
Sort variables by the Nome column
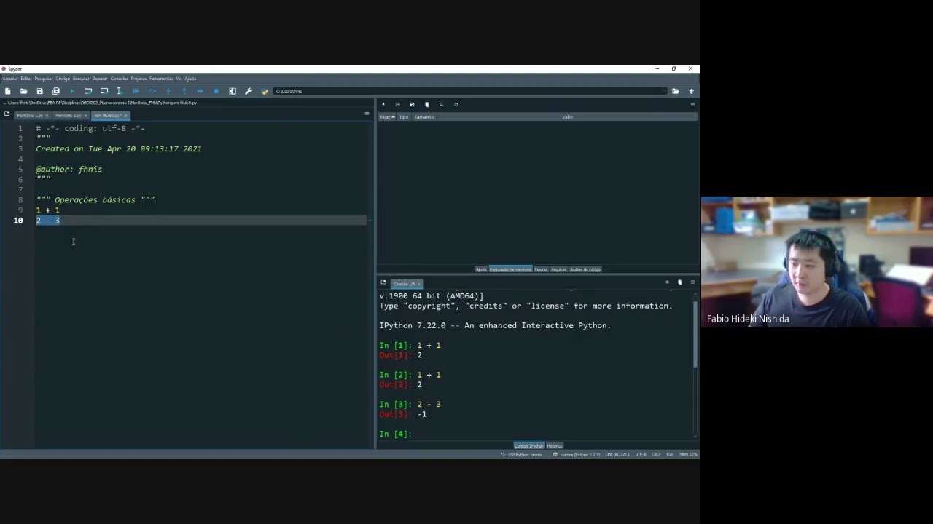(387, 117)
